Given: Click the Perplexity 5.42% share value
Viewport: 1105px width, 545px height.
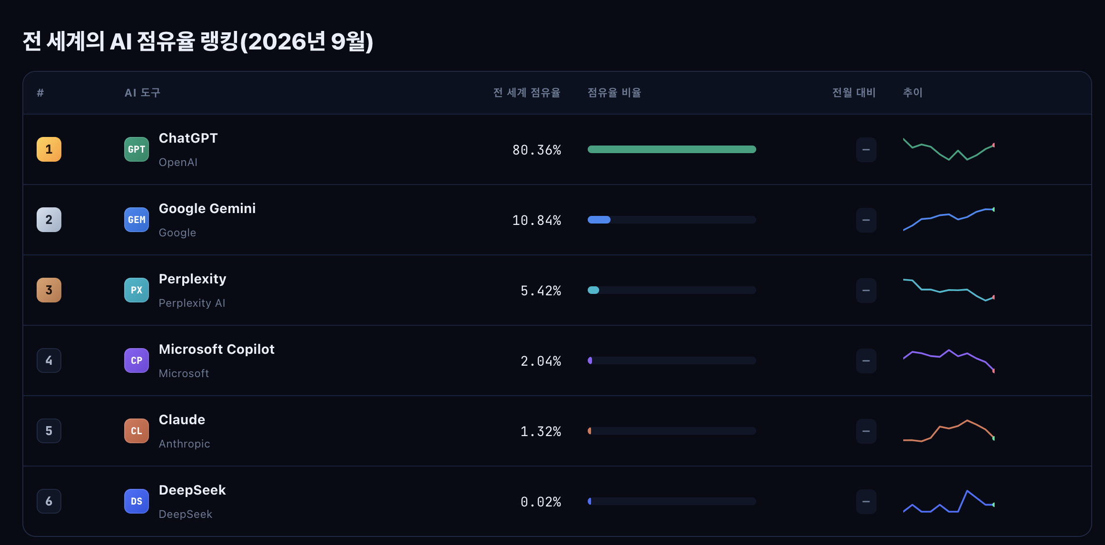Looking at the screenshot, I should click(541, 291).
